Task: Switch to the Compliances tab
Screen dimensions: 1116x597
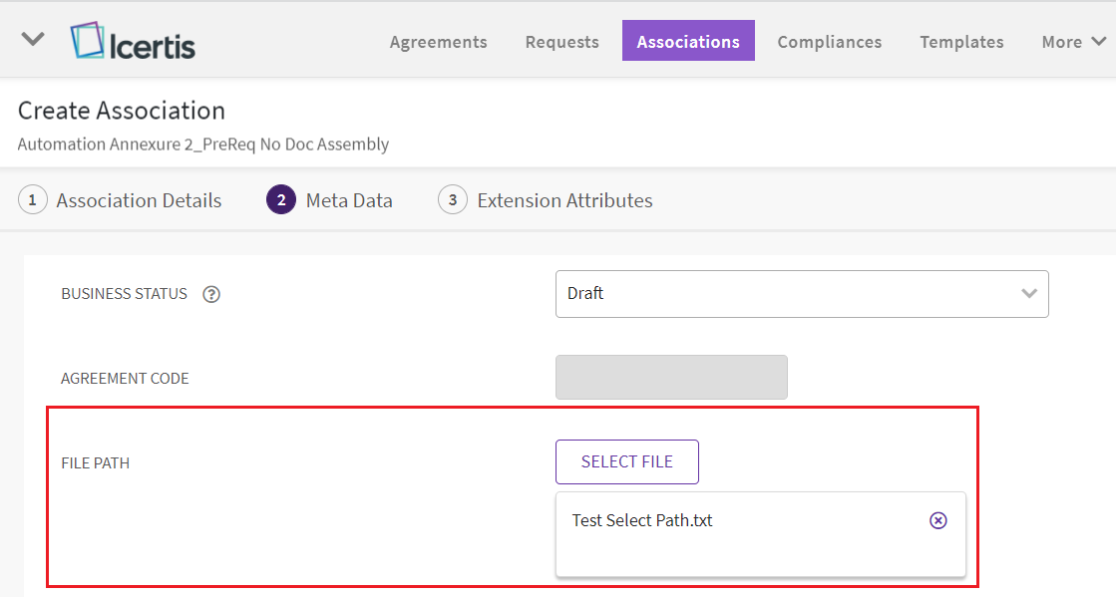Action: coord(829,42)
